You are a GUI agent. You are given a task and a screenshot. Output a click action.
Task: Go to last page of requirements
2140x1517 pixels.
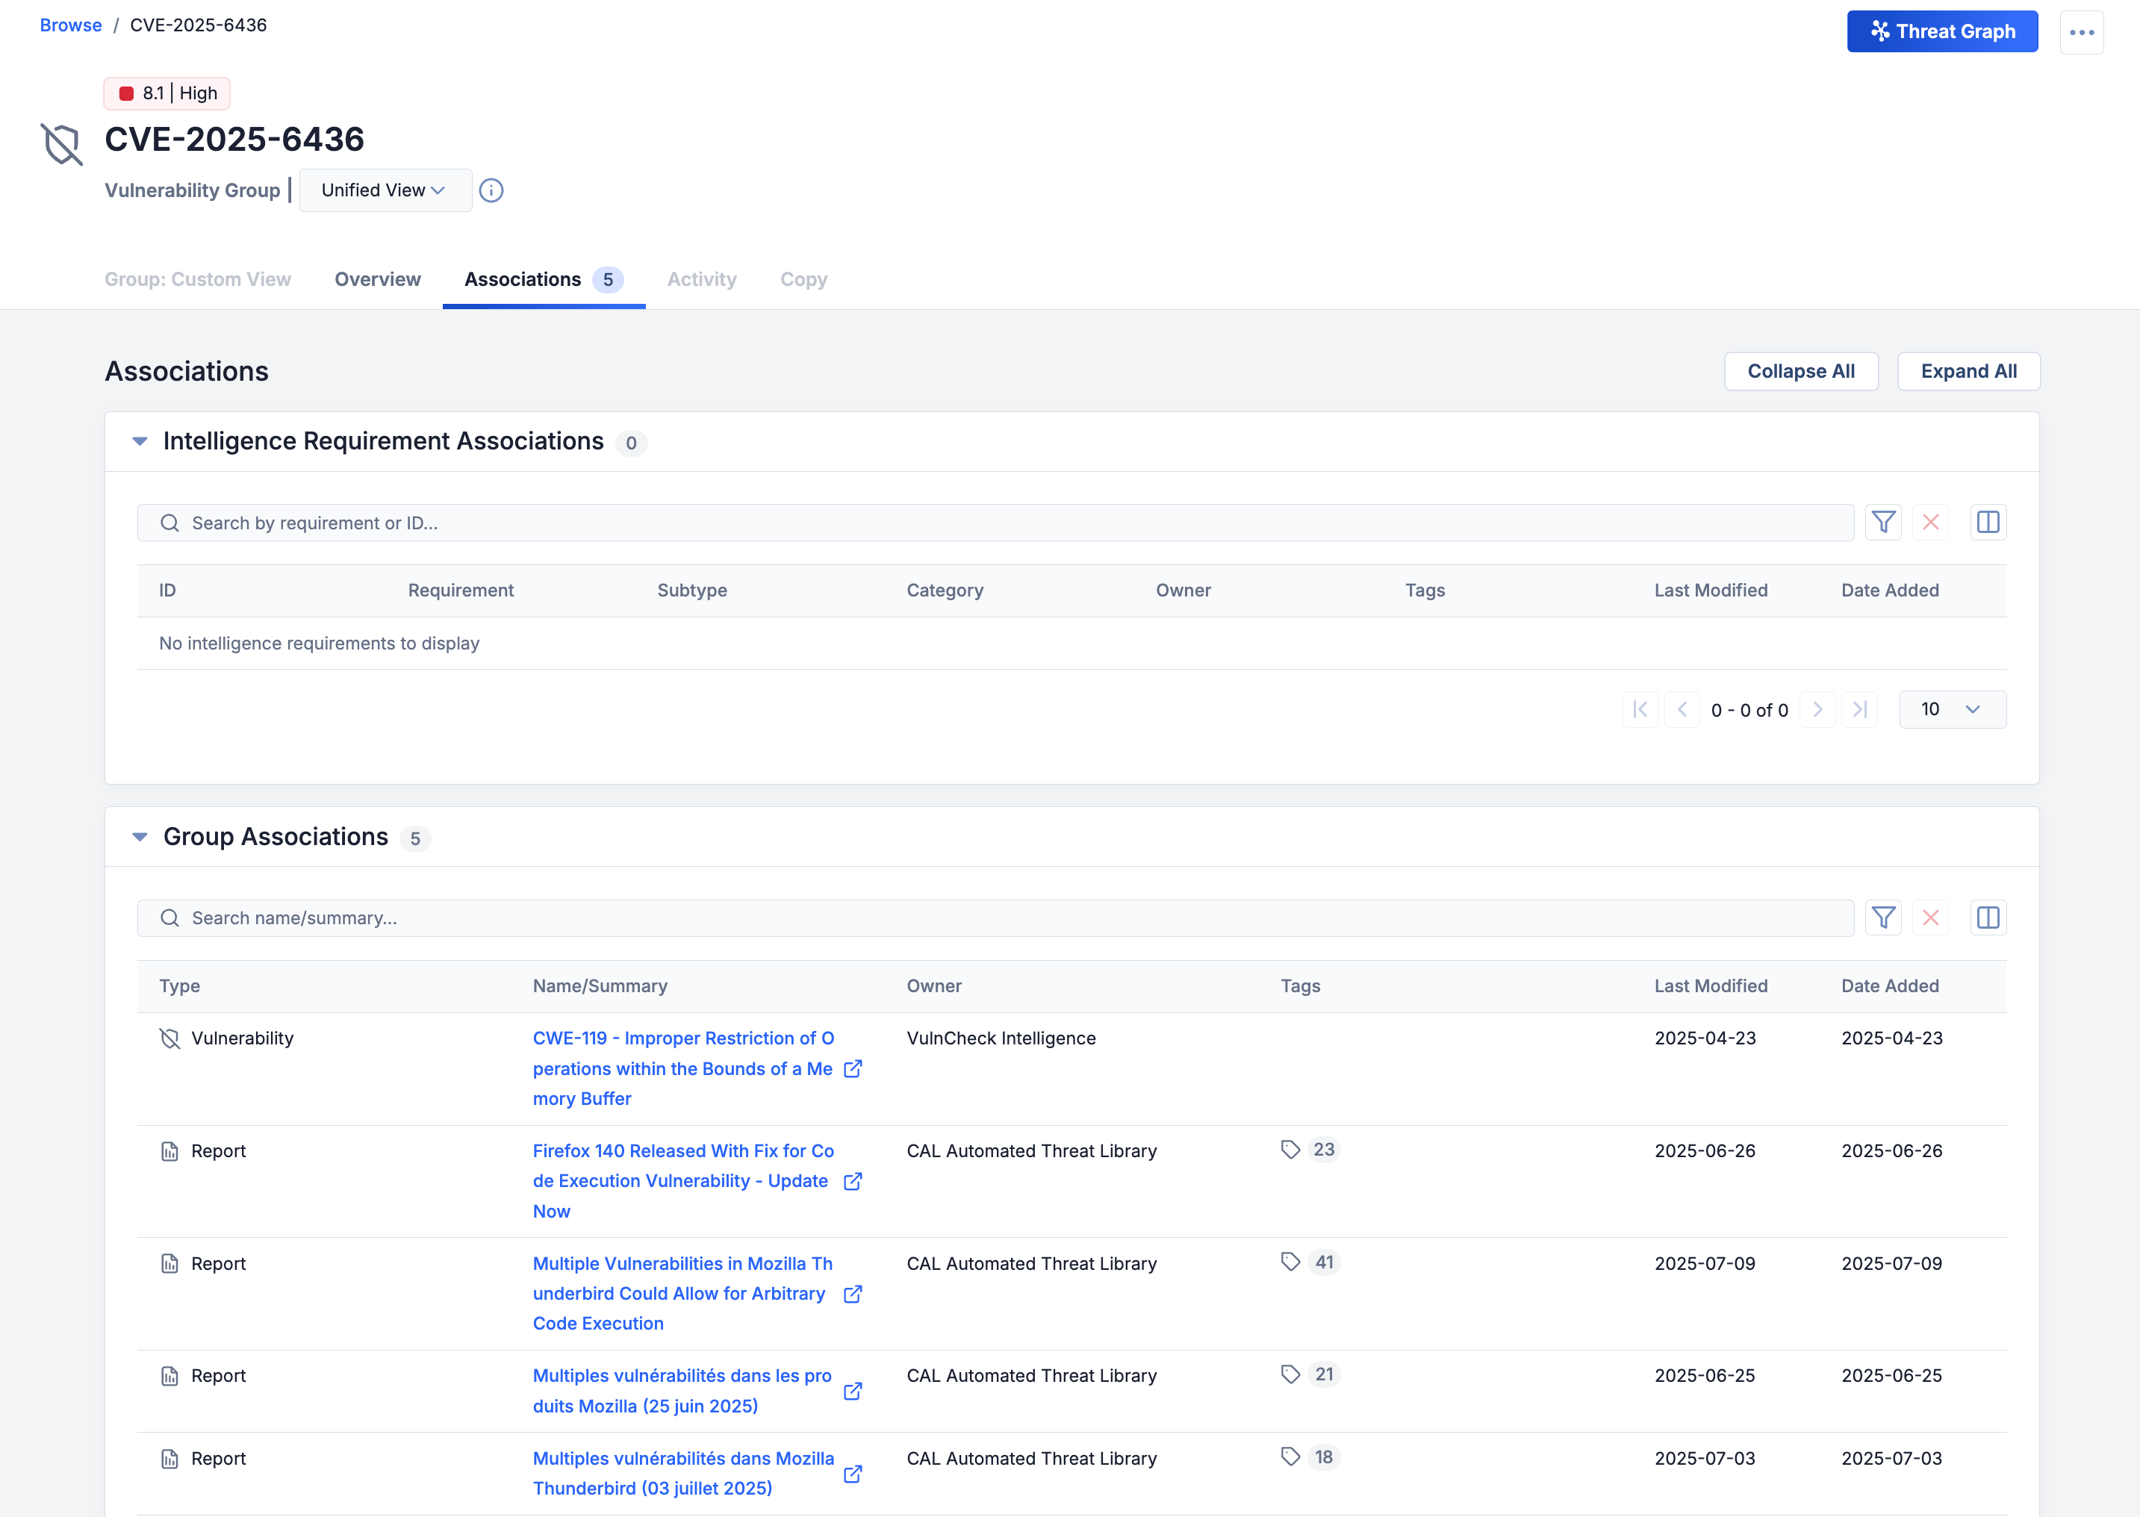pyautogui.click(x=1860, y=710)
